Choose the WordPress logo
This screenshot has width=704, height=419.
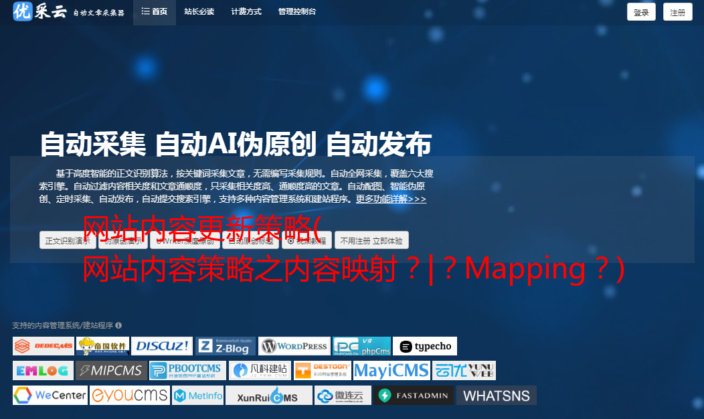[294, 346]
